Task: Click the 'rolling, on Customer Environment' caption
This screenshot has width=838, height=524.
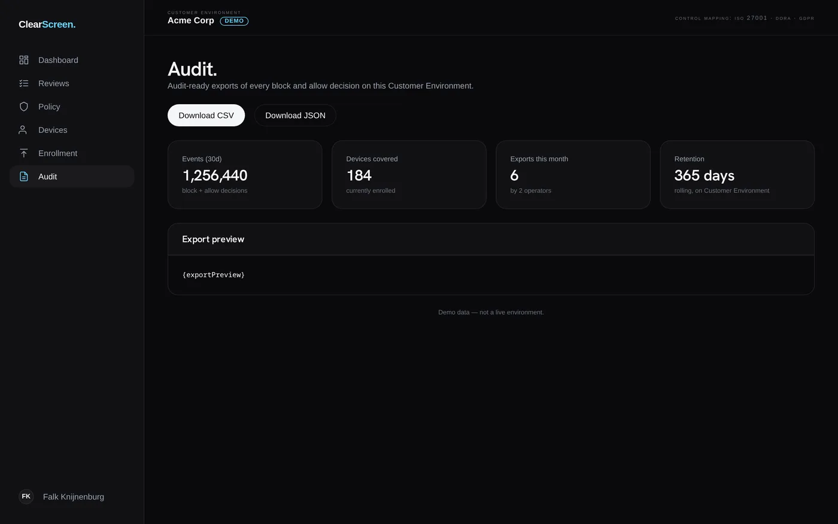Action: [722, 190]
